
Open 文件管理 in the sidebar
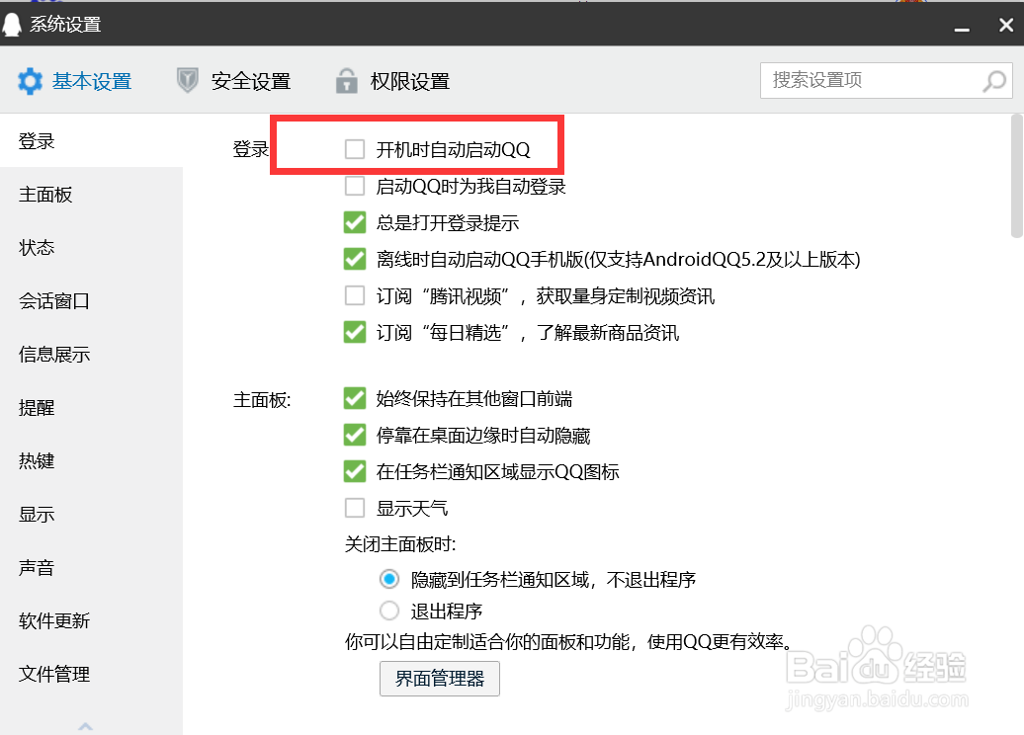[91, 675]
